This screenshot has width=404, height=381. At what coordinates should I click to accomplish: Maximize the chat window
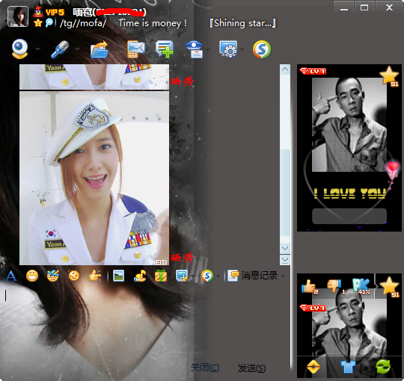point(364,7)
